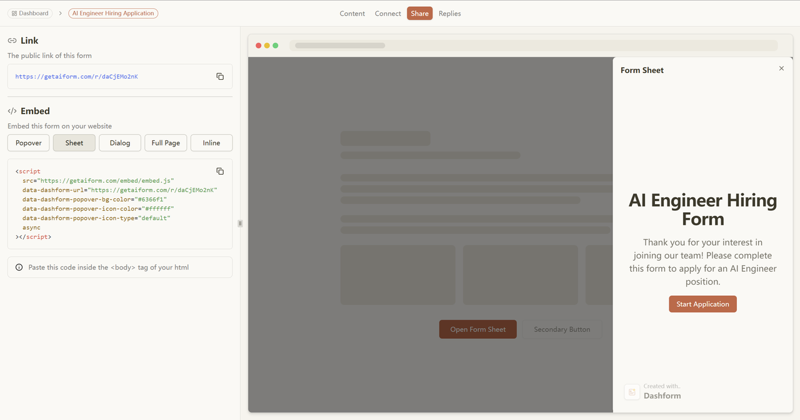
Task: Copy the public form link
Action: [x=220, y=77]
